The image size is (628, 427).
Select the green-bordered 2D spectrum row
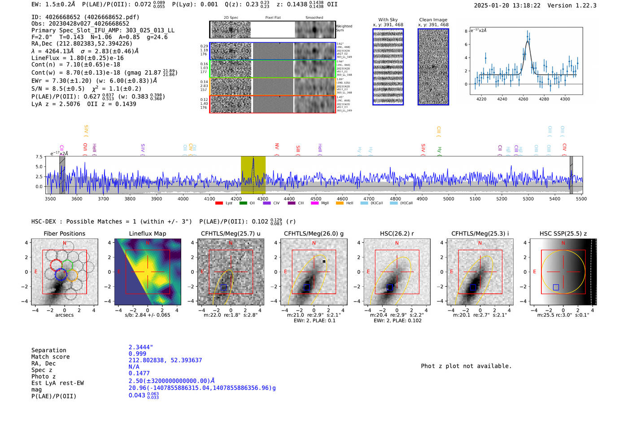(x=272, y=69)
